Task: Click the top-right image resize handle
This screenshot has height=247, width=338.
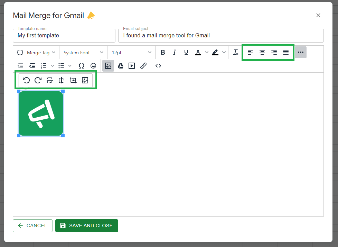Action: [63, 91]
